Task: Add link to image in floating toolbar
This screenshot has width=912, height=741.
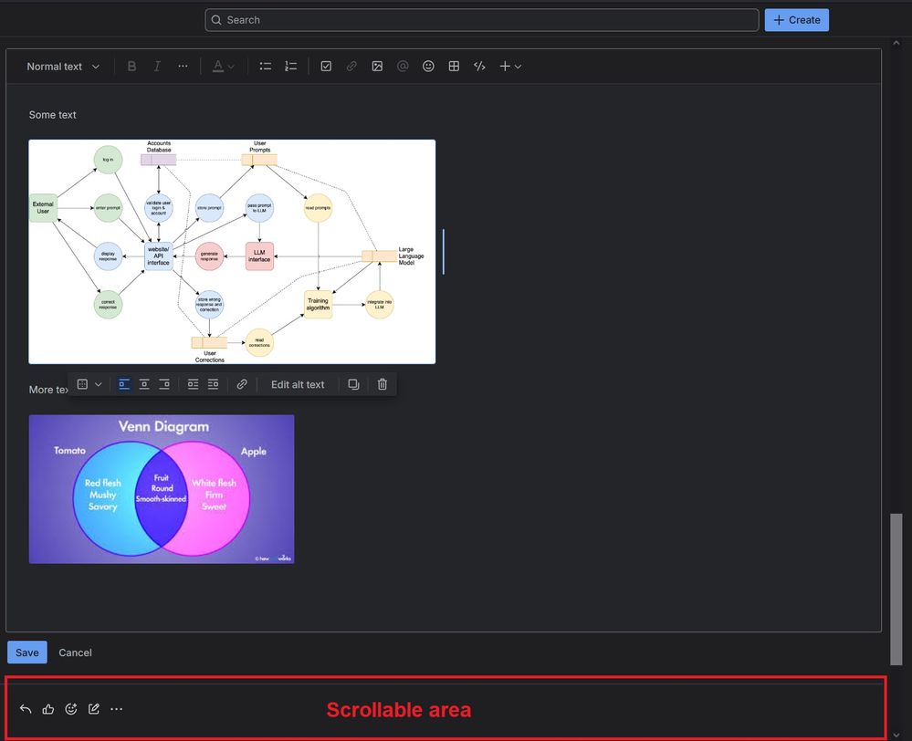Action: pyautogui.click(x=242, y=384)
